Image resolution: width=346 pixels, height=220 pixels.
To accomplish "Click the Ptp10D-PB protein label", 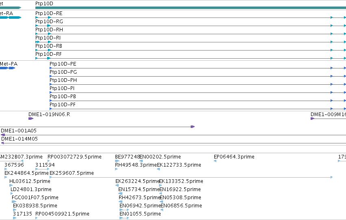I will (x=63, y=97).
